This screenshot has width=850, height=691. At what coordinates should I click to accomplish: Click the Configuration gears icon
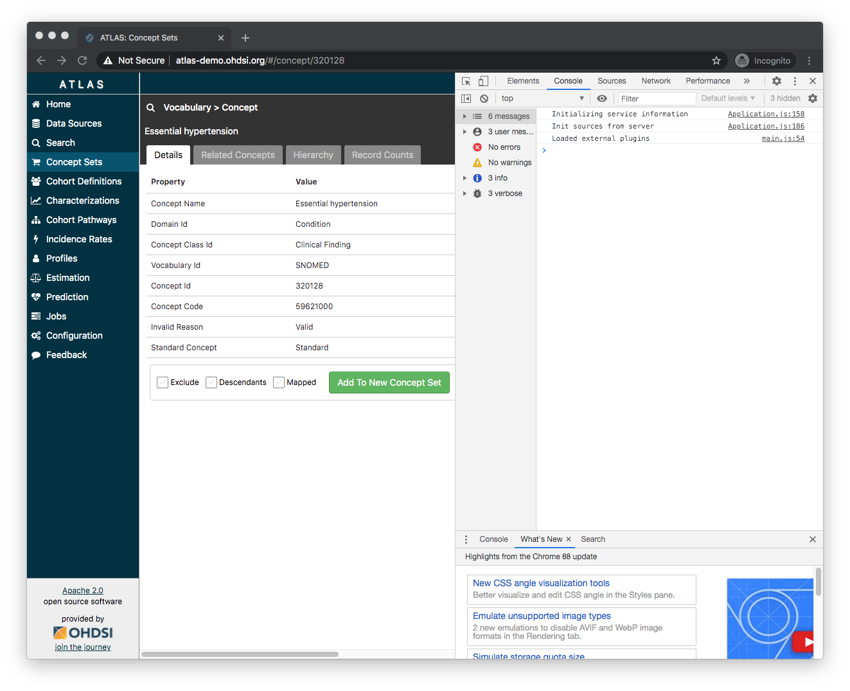[36, 336]
